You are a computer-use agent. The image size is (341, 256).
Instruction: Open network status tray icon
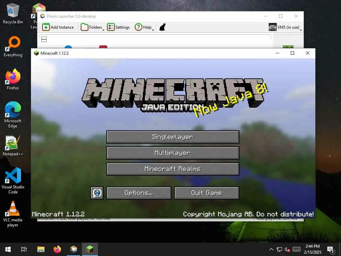[x=279, y=249]
